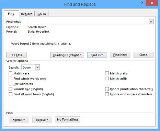Open the help question mark icon
The width and height of the screenshot is (160, 131).
click(x=142, y=3)
